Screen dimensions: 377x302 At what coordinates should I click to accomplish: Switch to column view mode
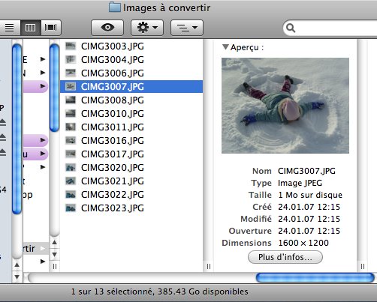(31, 28)
